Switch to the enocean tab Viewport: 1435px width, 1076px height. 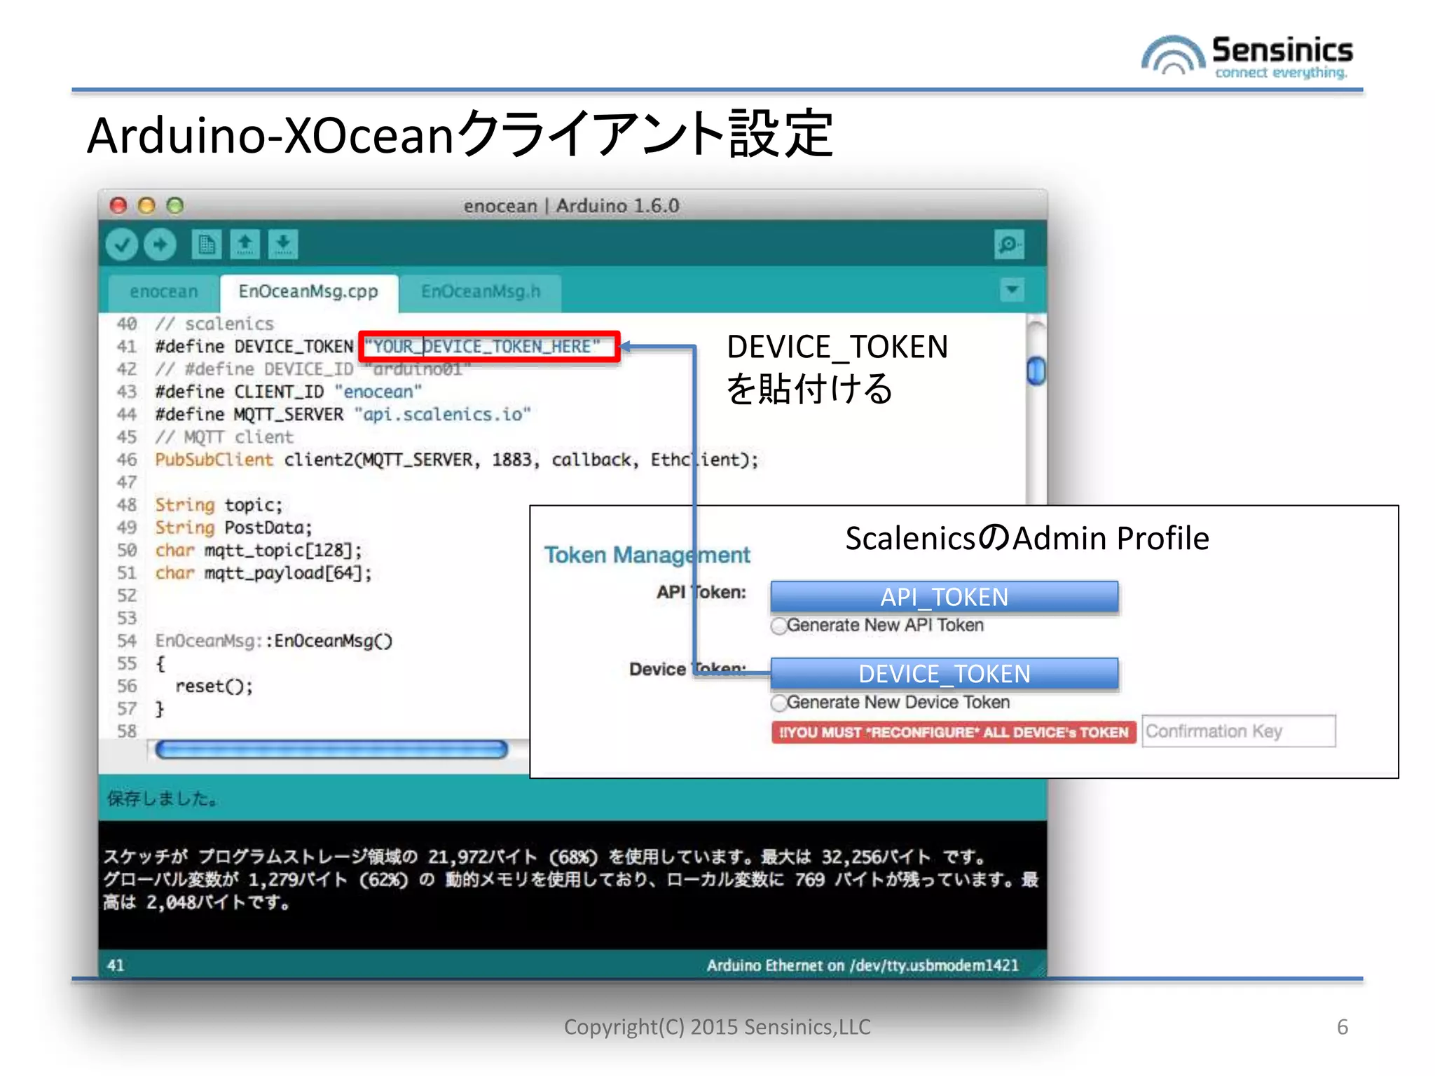[164, 291]
